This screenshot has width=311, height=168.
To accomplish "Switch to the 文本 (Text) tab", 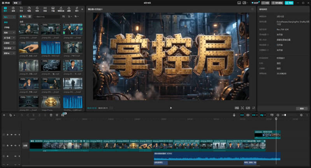I will [x=21, y=9].
